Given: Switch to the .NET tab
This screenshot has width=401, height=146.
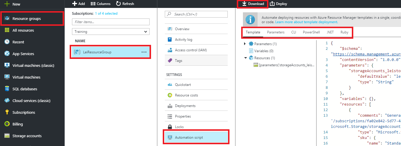Looking at the screenshot, I should pyautogui.click(x=330, y=32).
